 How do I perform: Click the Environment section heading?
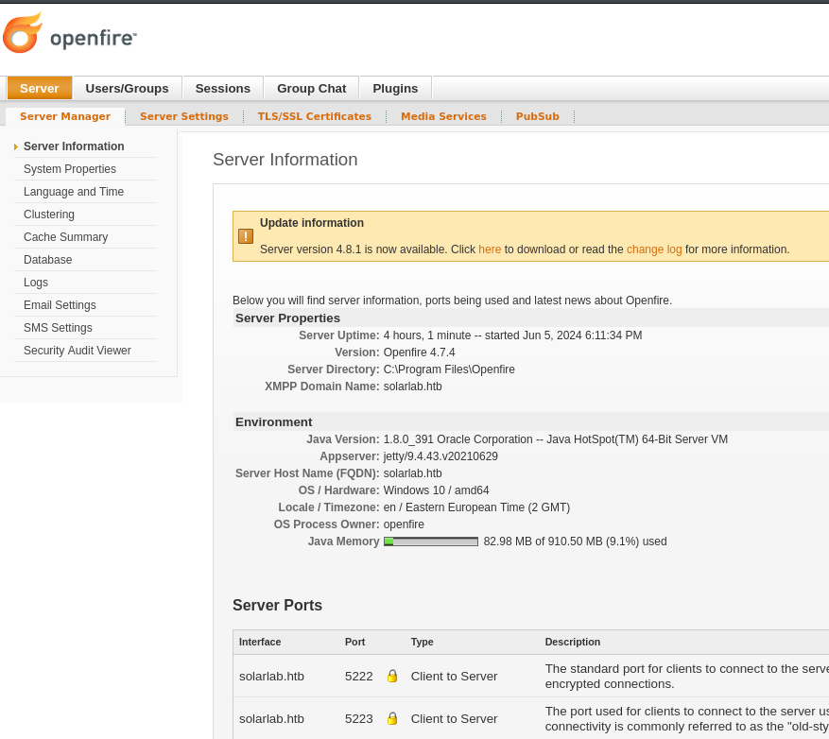click(273, 422)
